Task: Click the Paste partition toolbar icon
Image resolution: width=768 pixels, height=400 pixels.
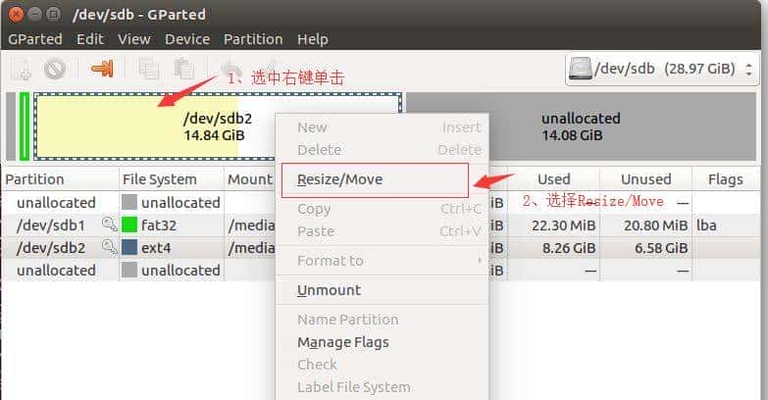Action: point(184,69)
